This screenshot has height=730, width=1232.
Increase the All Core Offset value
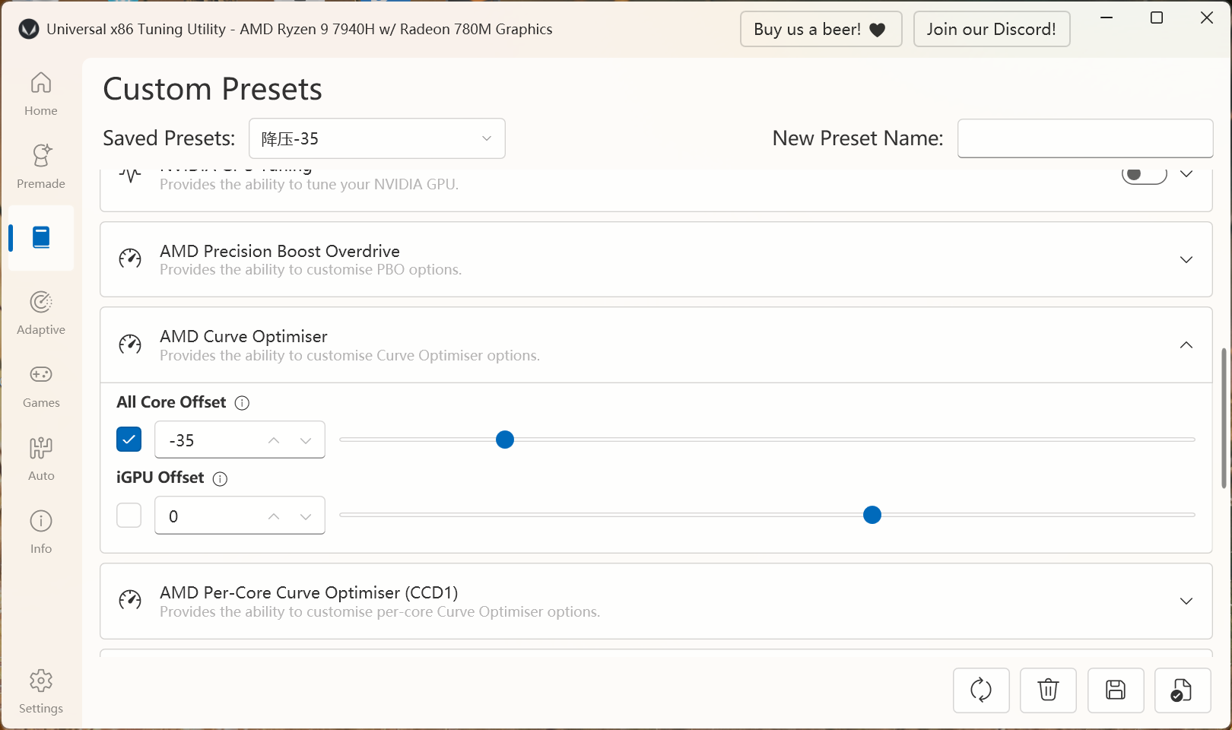tap(274, 440)
